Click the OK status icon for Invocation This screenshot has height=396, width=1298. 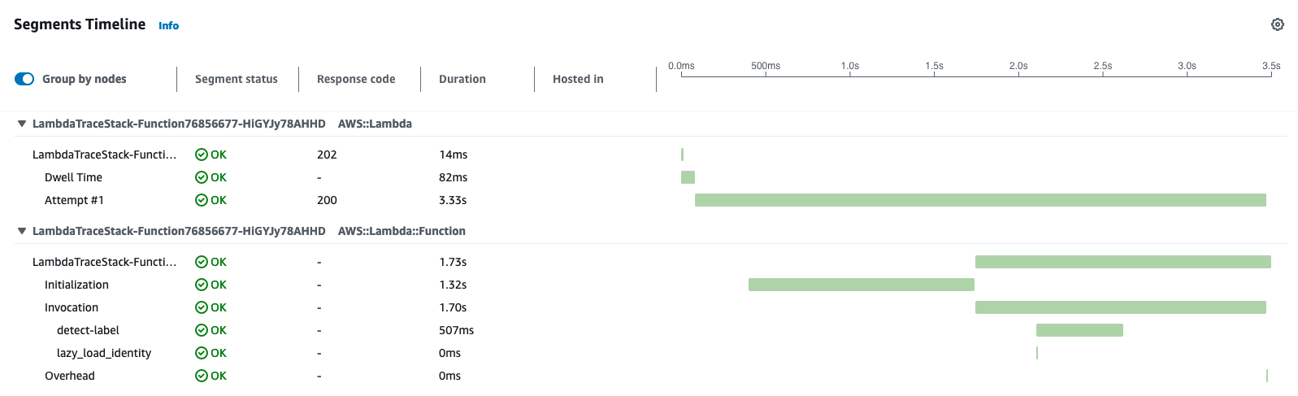tap(202, 307)
